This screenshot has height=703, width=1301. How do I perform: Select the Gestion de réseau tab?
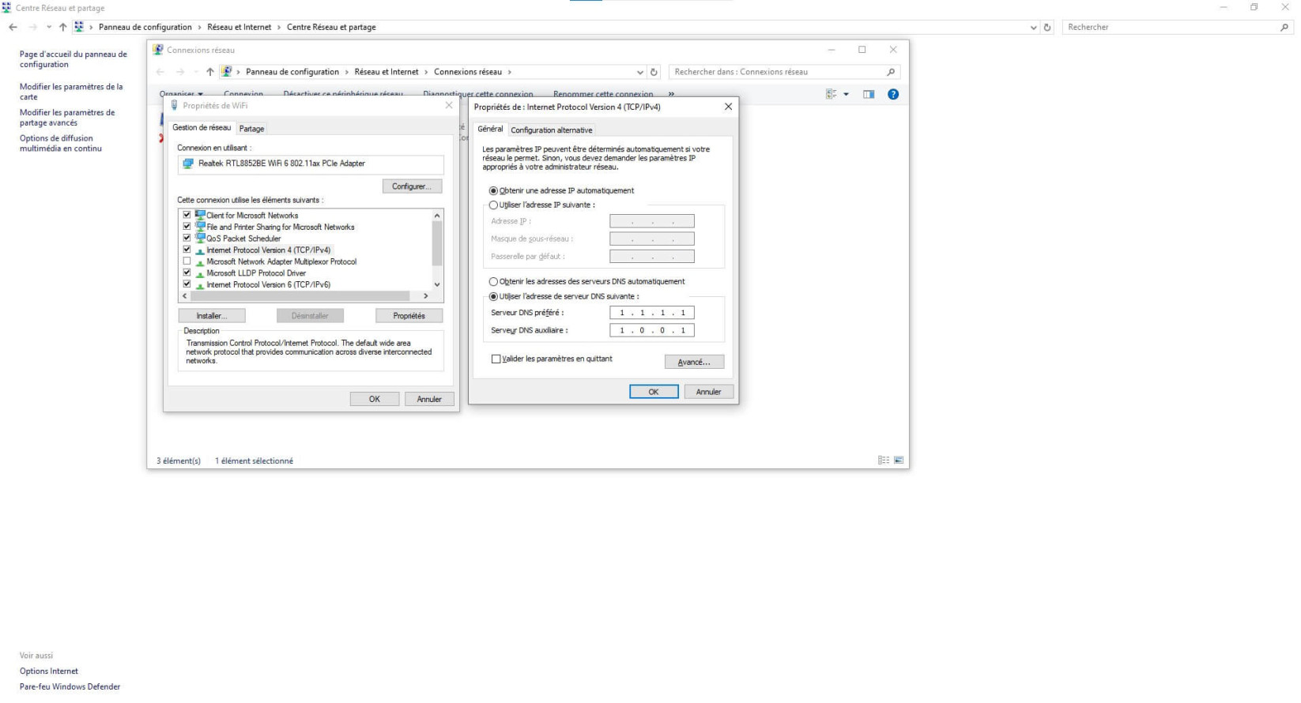click(202, 127)
